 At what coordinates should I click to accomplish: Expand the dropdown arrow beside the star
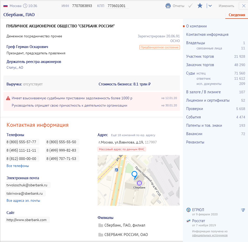tap(210, 6)
